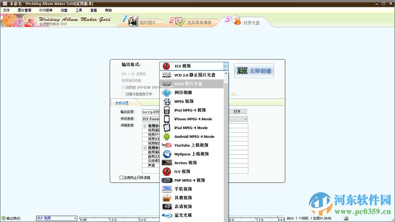
Task: Select the MySpace upload video icon
Action: click(166, 154)
